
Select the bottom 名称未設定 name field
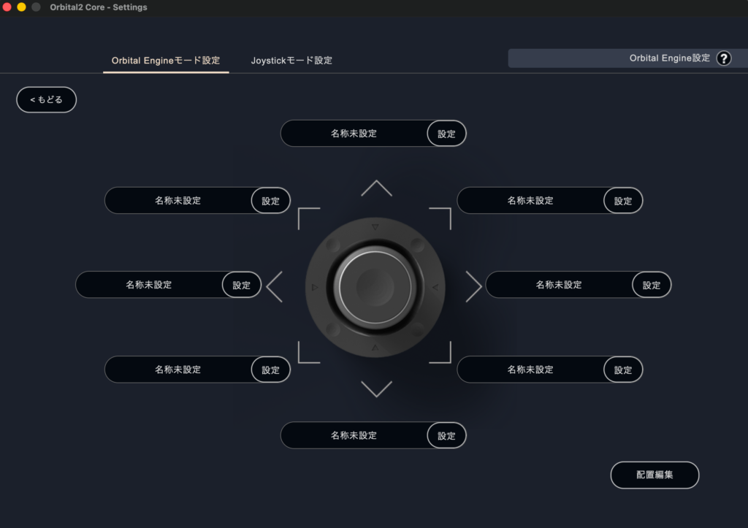click(354, 435)
